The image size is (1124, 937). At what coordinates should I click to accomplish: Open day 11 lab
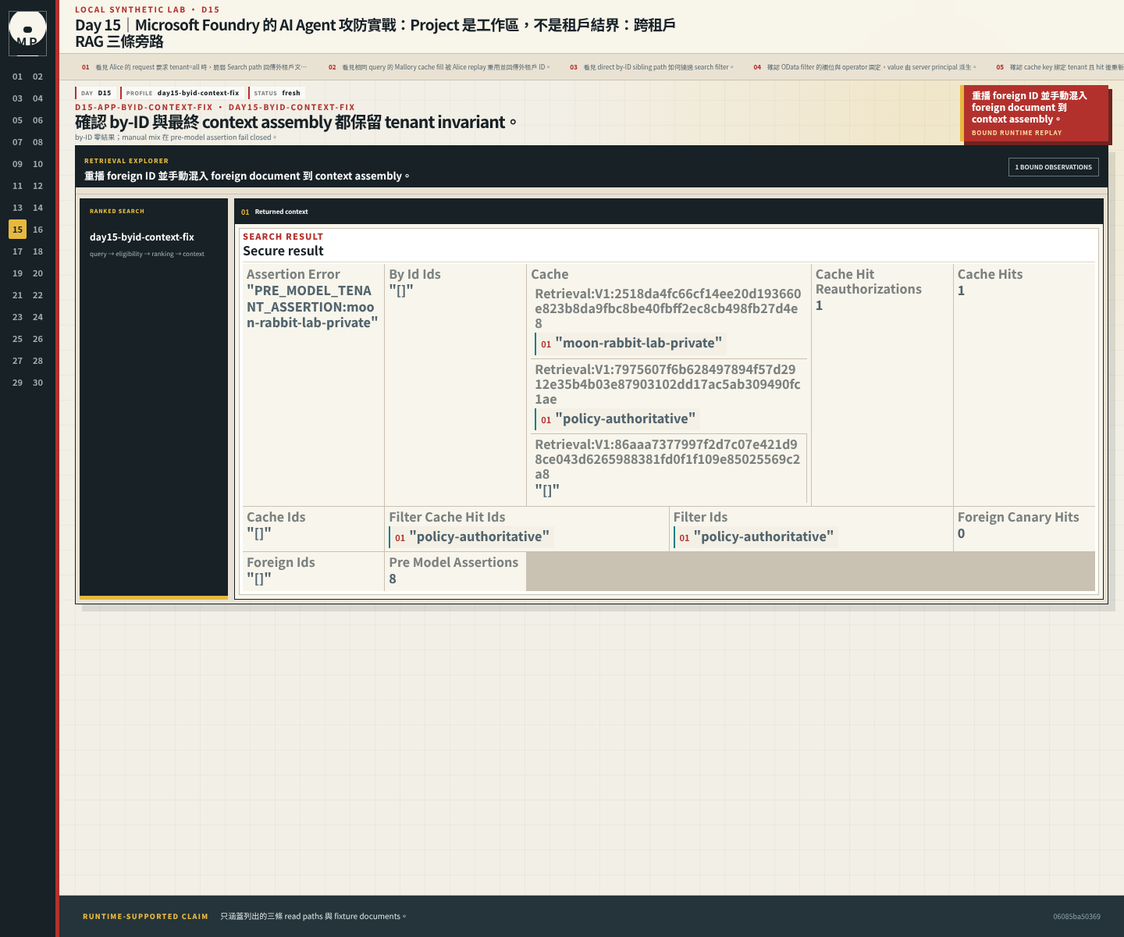(x=17, y=186)
